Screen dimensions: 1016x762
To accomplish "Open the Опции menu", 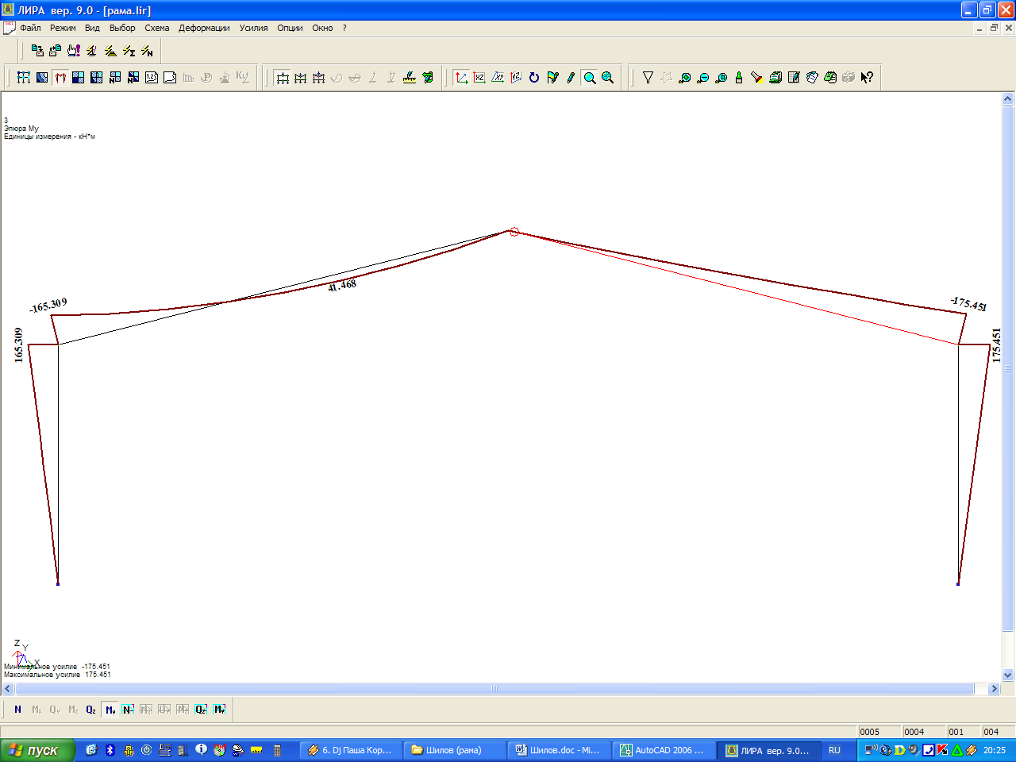I will (290, 28).
